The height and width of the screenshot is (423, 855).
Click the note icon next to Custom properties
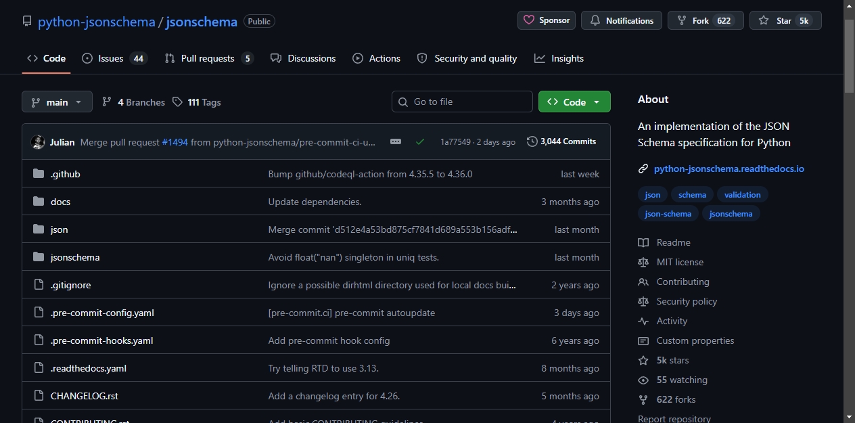click(643, 340)
